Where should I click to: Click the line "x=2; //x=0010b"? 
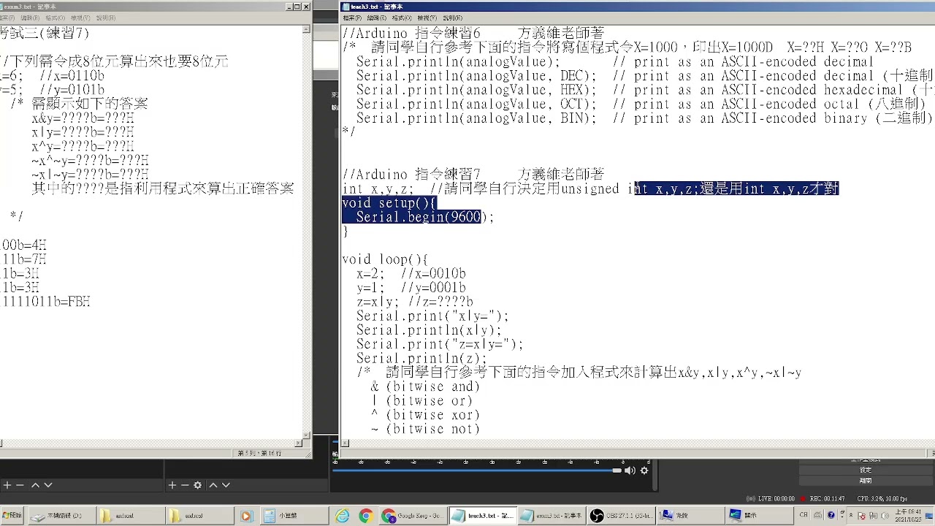click(x=411, y=274)
